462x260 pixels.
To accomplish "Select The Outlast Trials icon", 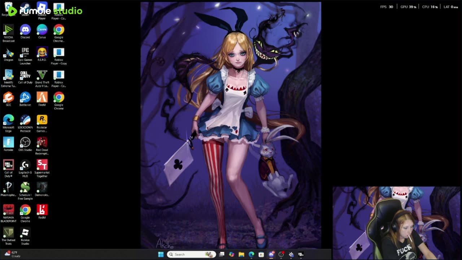I will pyautogui.click(x=8, y=236).
